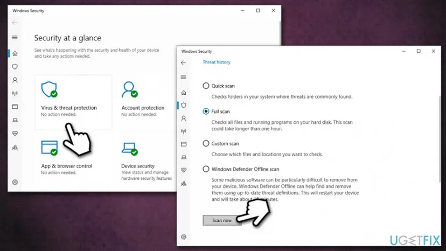
Task: Open the Virus & threat protection tile
Action: (x=73, y=102)
